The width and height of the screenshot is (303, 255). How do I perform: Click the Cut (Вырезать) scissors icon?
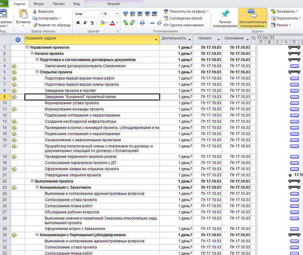35,11
